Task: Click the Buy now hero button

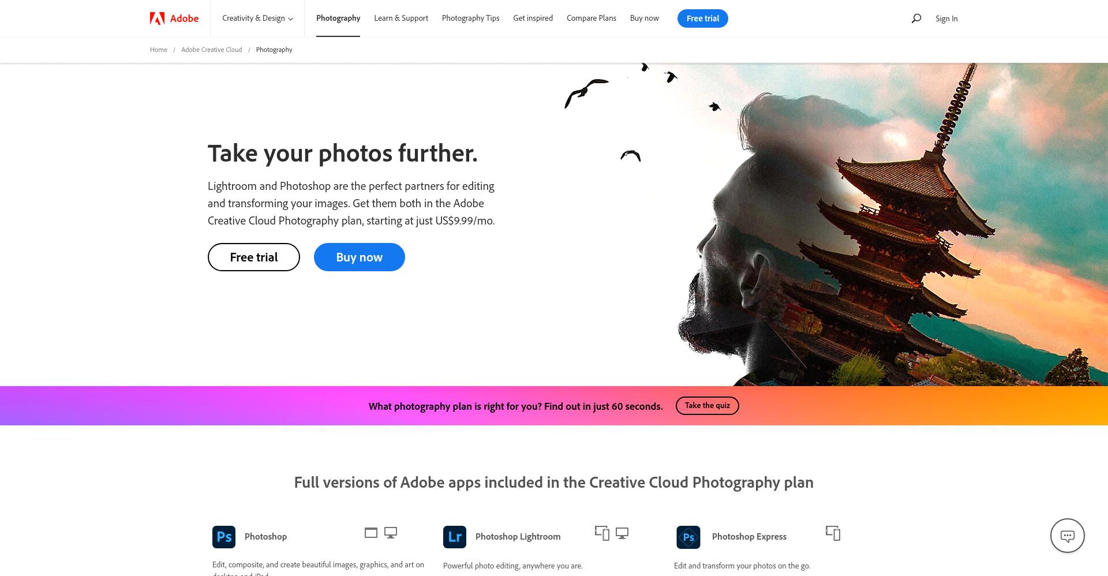Action: tap(360, 257)
